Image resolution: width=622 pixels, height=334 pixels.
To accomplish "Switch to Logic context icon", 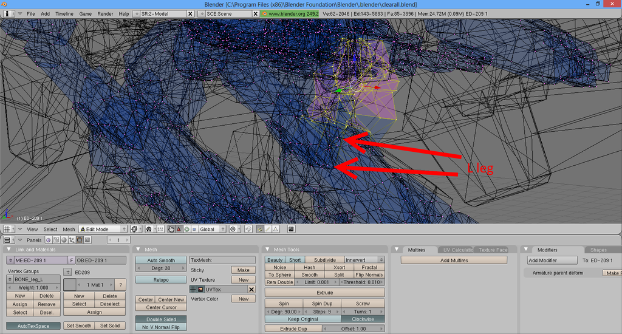I will pyautogui.click(x=49, y=240).
